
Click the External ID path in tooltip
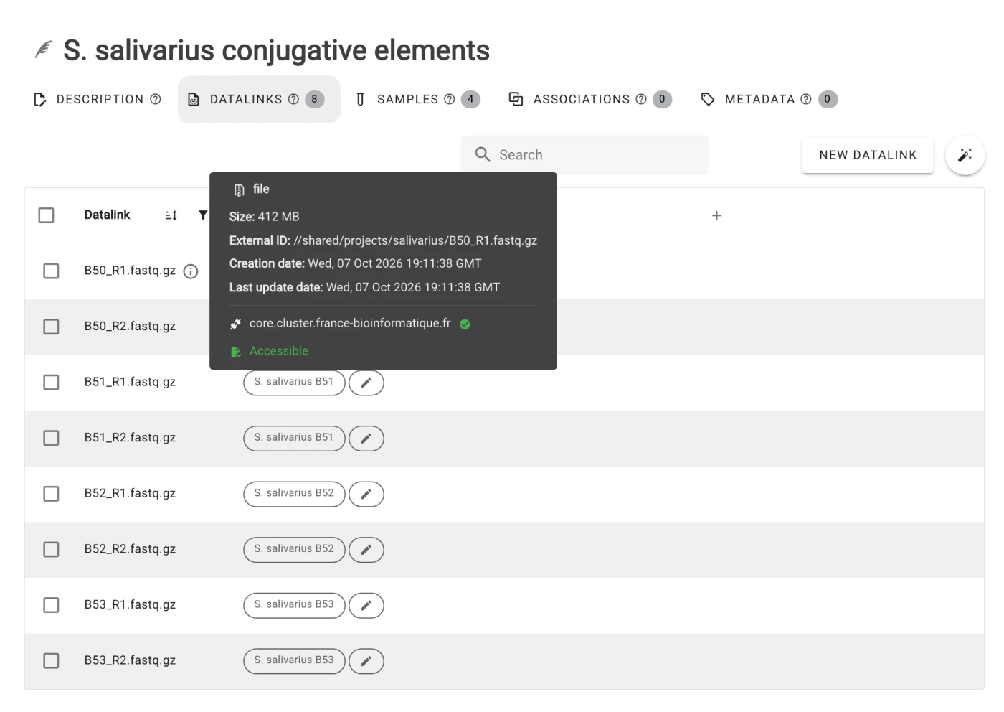coord(415,240)
